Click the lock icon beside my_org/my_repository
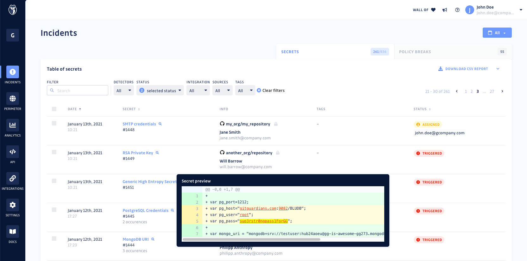This screenshot has height=261, width=527. pos(276,124)
